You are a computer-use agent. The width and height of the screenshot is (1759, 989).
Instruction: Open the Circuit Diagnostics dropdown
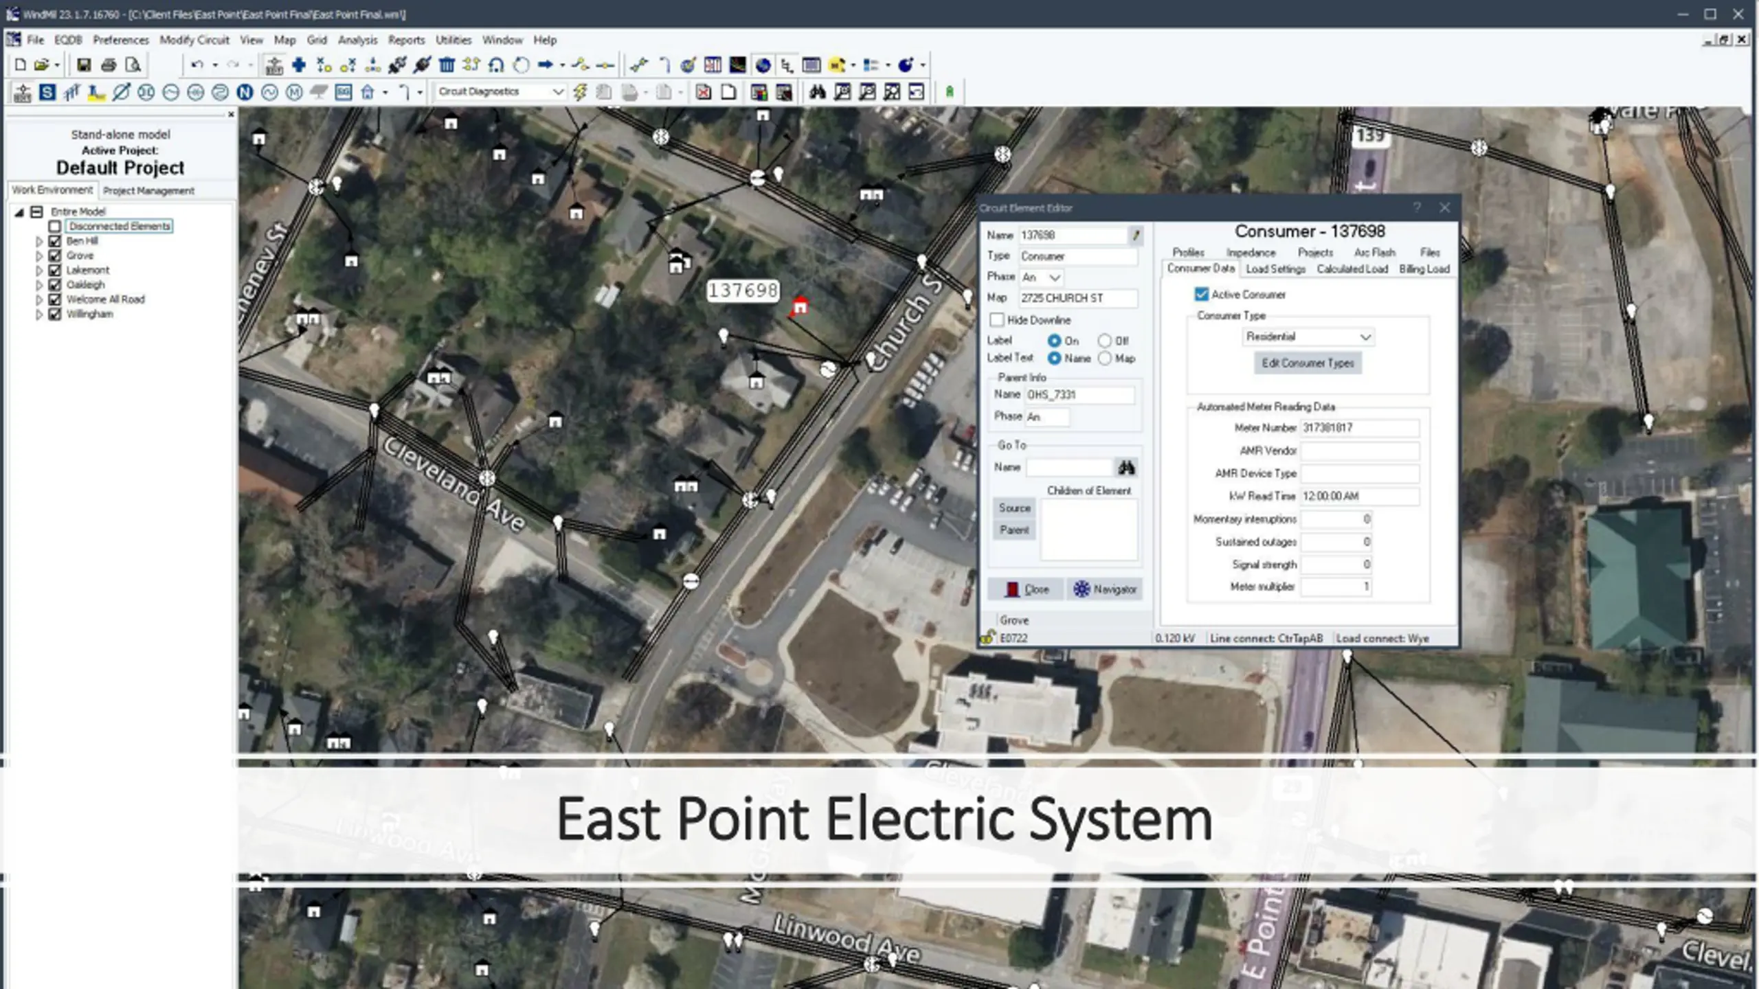click(x=557, y=92)
